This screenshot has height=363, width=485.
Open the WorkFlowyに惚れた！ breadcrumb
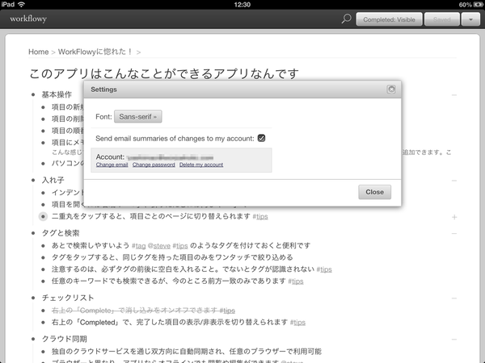[95, 52]
